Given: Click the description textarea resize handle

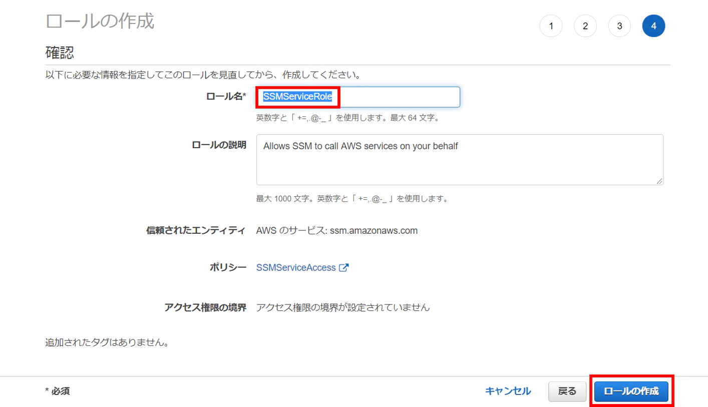Looking at the screenshot, I should [660, 181].
